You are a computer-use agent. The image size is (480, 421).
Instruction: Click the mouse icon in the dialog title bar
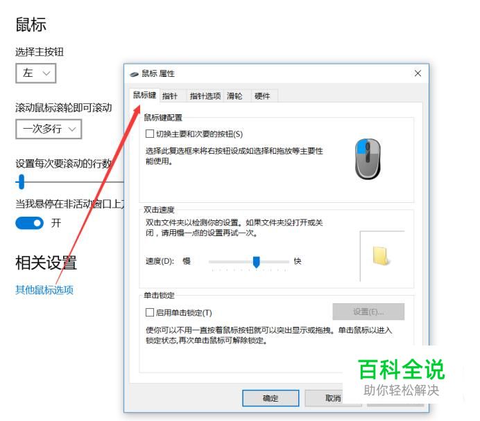135,74
